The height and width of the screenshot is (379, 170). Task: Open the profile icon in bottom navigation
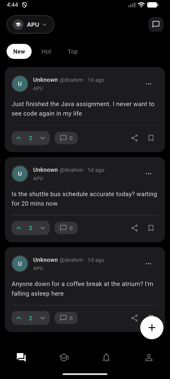pyautogui.click(x=149, y=358)
